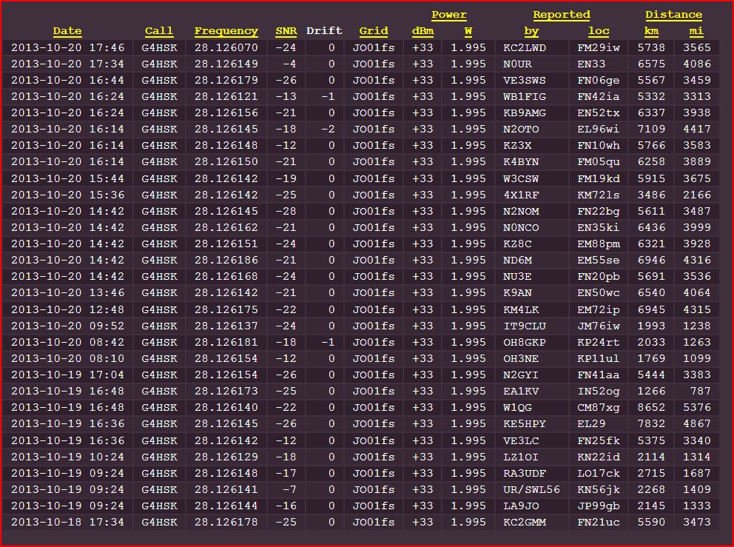The height and width of the screenshot is (547, 734).
Task: Click the W1QG reporter callsign cell
Action: (518, 407)
